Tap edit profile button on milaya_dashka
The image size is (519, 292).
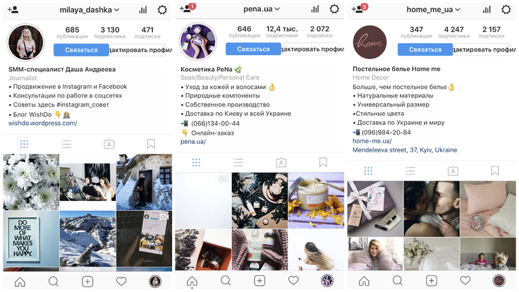click(138, 50)
